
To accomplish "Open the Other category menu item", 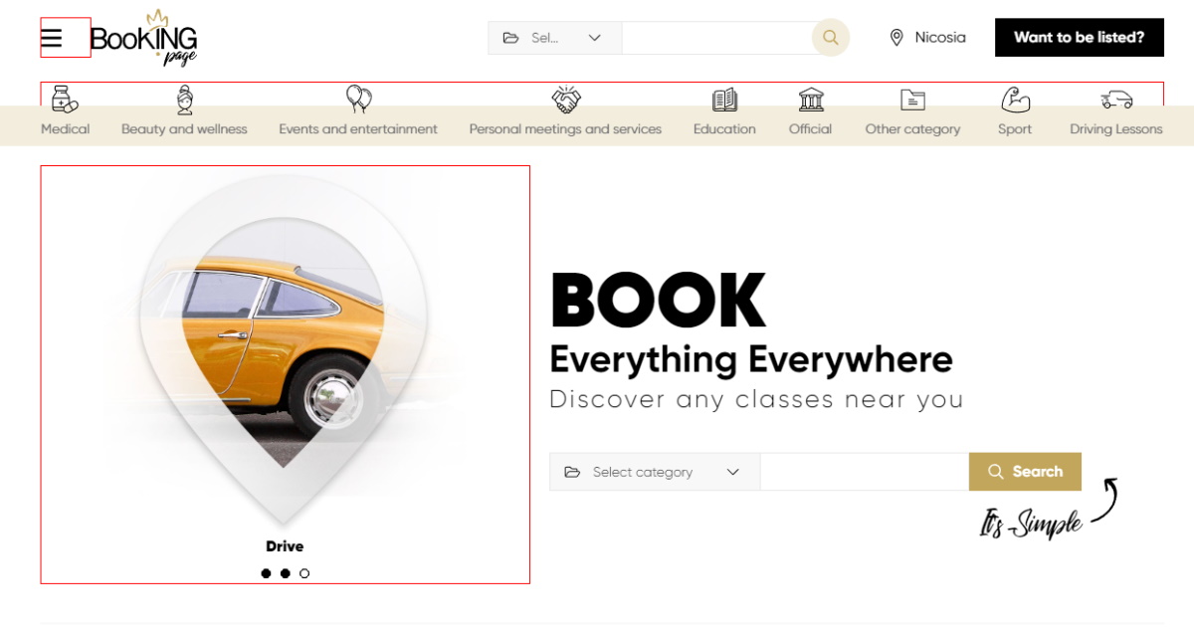I will pos(912,114).
